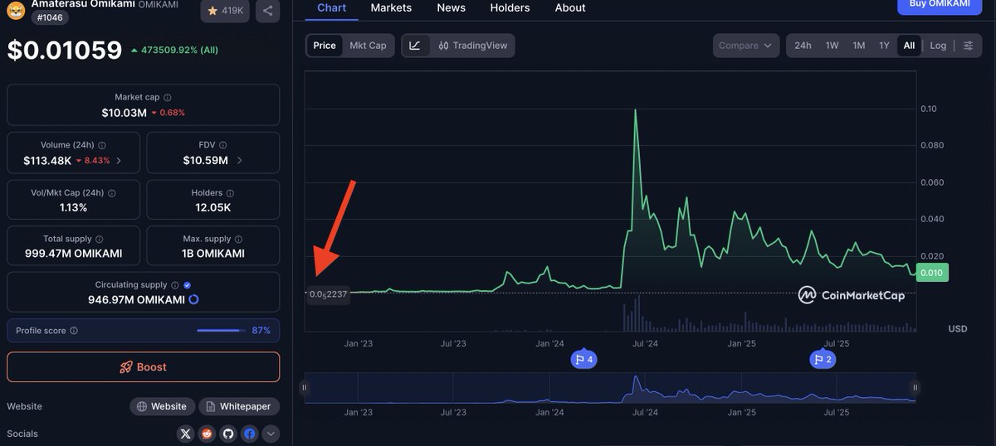The image size is (996, 446).
Task: Switch to the Holders tab
Action: pyautogui.click(x=510, y=7)
